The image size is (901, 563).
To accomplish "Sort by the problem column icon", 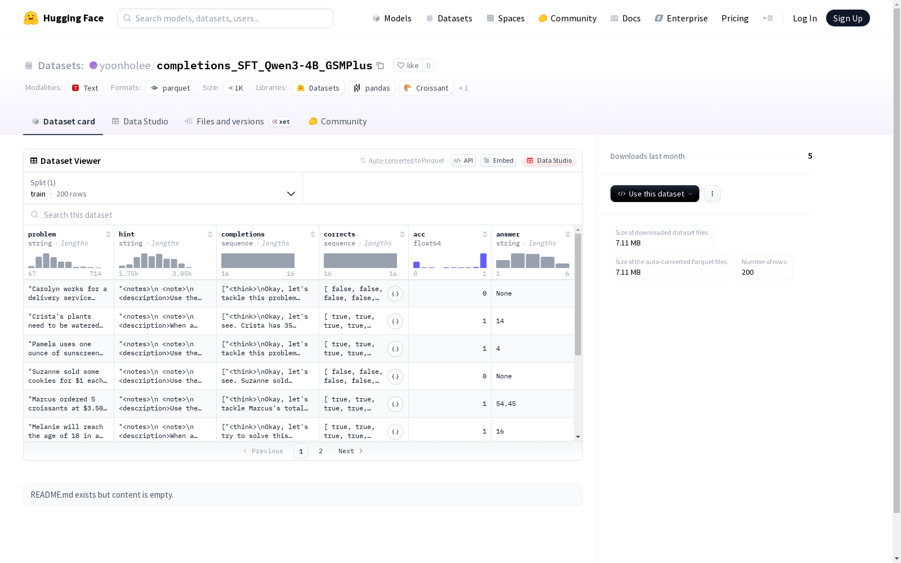I will click(108, 234).
